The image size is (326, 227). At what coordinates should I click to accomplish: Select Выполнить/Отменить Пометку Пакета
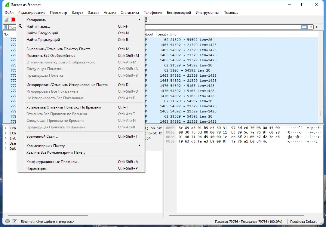81,49
